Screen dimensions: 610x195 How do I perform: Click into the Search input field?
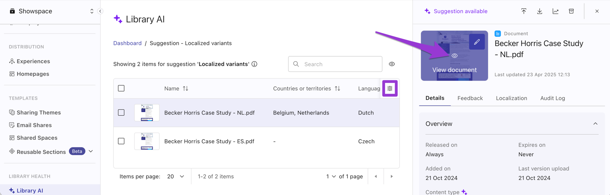335,64
